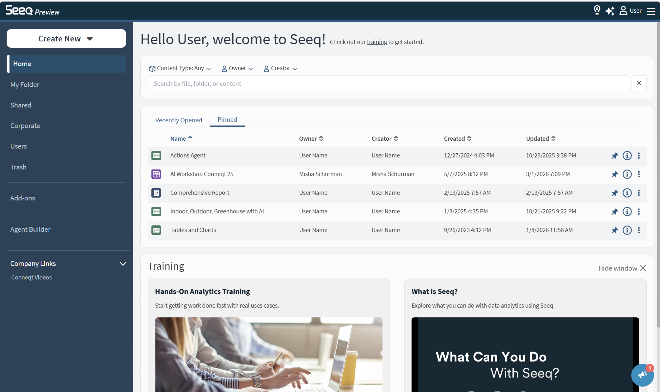The width and height of the screenshot is (660, 392).
Task: Open the Conneqt Videos link
Action: click(31, 277)
